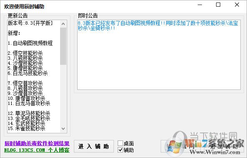Select the line 13.金毛吼技能秒杀
Screen dimensions: 247x158
(x=29, y=119)
